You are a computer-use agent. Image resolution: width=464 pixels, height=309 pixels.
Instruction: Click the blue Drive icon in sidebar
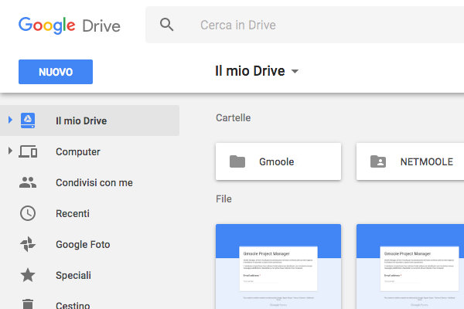[28, 121]
